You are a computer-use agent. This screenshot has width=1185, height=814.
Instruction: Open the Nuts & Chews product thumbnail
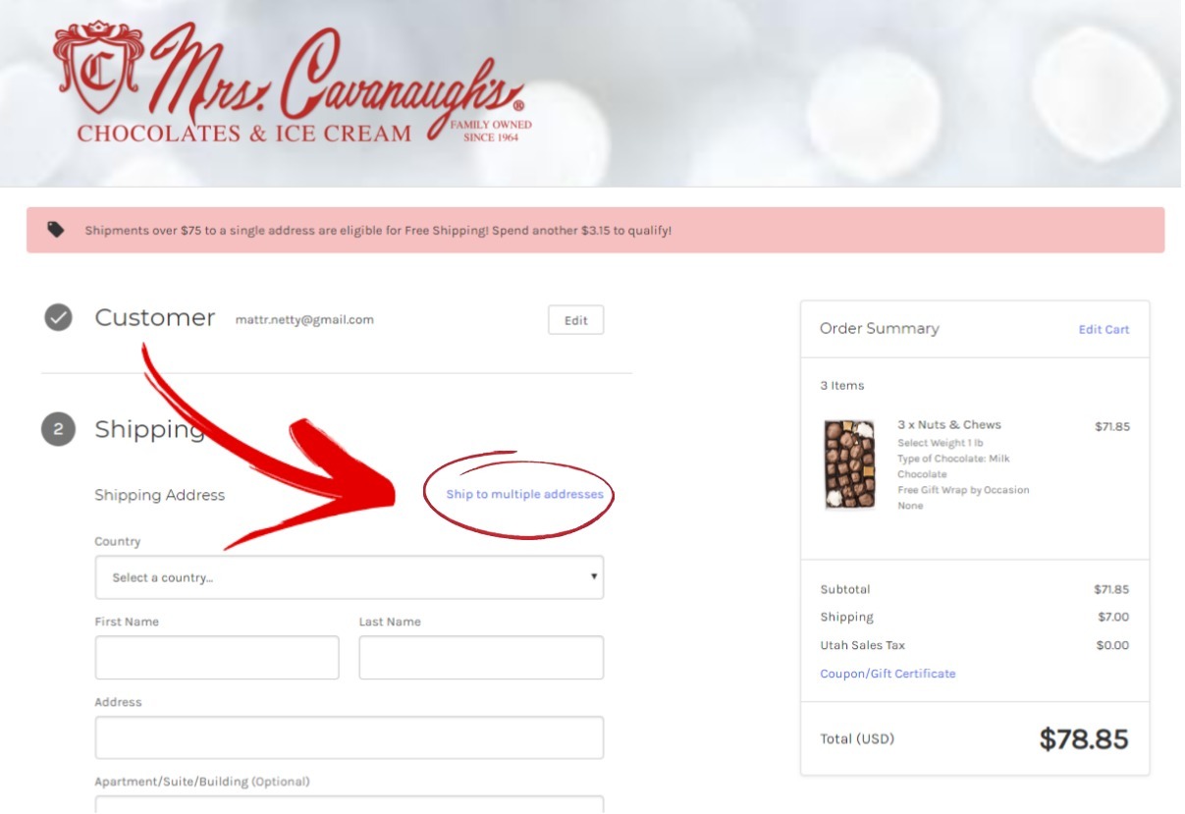[849, 464]
